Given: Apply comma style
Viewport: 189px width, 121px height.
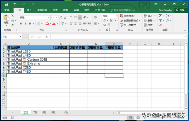Looking at the screenshot, I should tap(115, 21).
